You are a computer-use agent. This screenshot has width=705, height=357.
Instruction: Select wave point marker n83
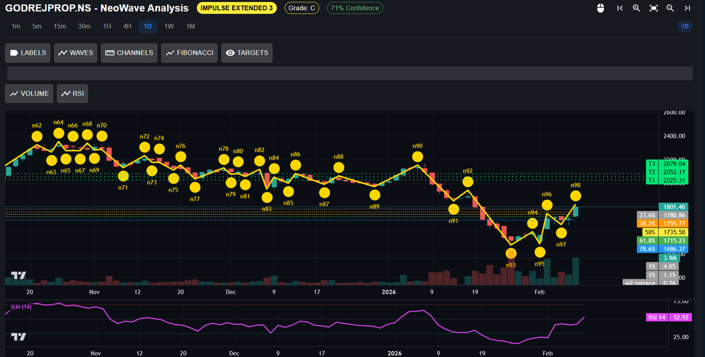(x=267, y=197)
